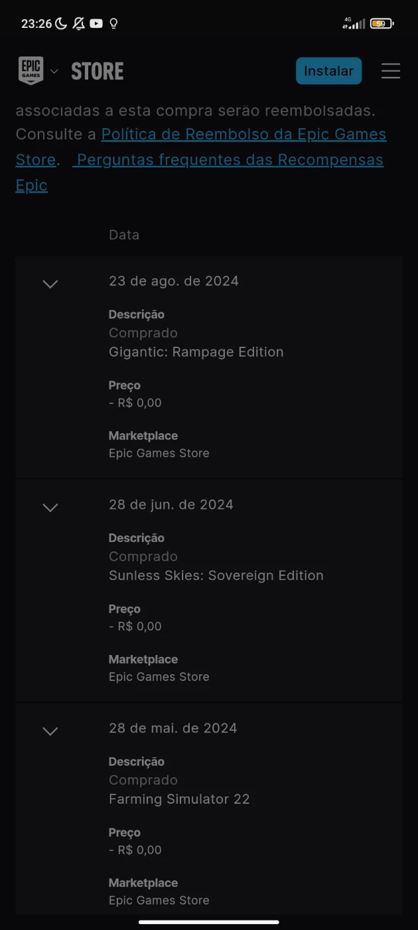This screenshot has width=418, height=930.
Task: Click the Epic Games logo icon
Action: pyautogui.click(x=31, y=70)
